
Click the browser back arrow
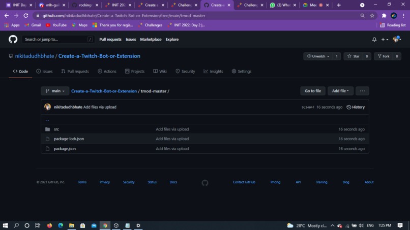click(7, 16)
